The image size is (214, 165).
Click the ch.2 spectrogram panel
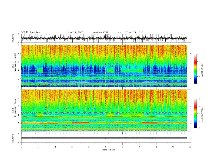pos(104,111)
